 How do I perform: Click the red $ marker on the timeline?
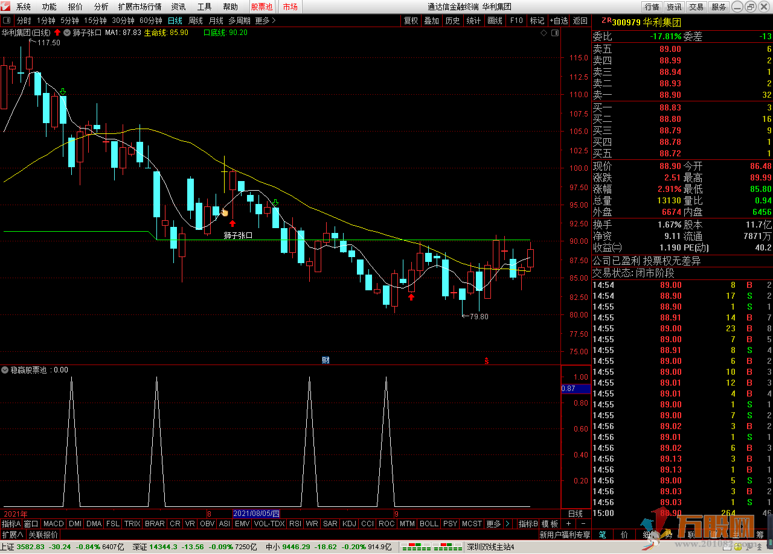coord(486,361)
